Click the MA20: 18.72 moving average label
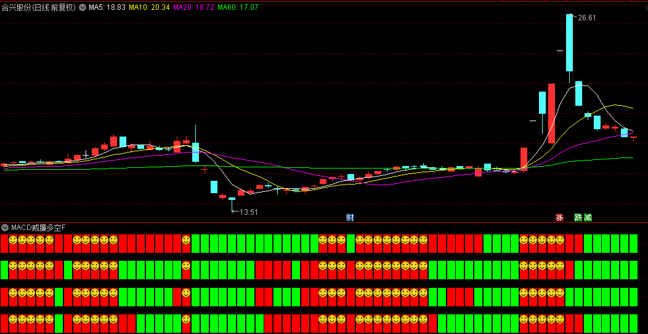This screenshot has height=334, width=648. coord(193,7)
